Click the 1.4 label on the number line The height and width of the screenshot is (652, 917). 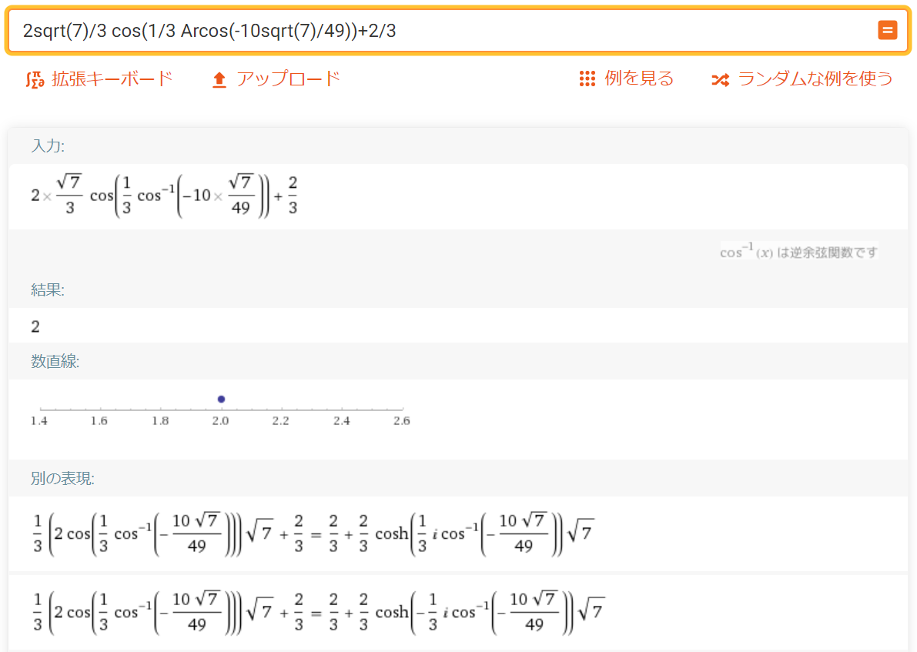coord(39,421)
